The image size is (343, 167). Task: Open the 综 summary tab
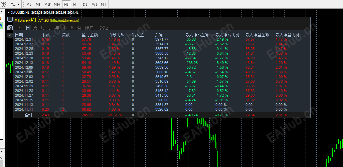21,28
